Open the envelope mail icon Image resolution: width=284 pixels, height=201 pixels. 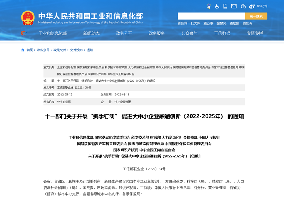coord(234,6)
